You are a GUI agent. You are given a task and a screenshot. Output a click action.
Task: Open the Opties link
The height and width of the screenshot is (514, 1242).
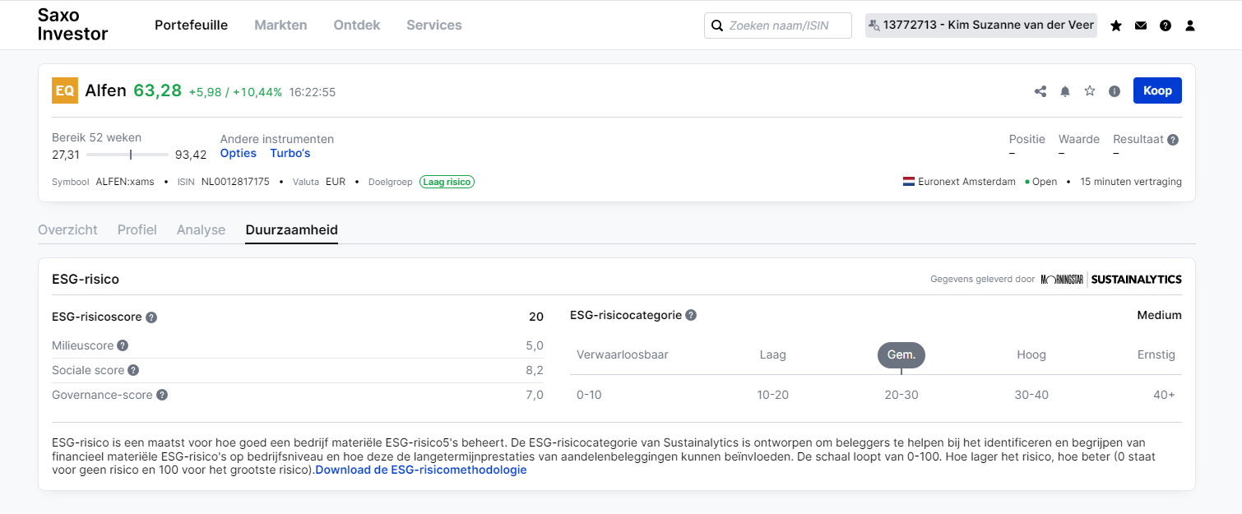pyautogui.click(x=239, y=153)
